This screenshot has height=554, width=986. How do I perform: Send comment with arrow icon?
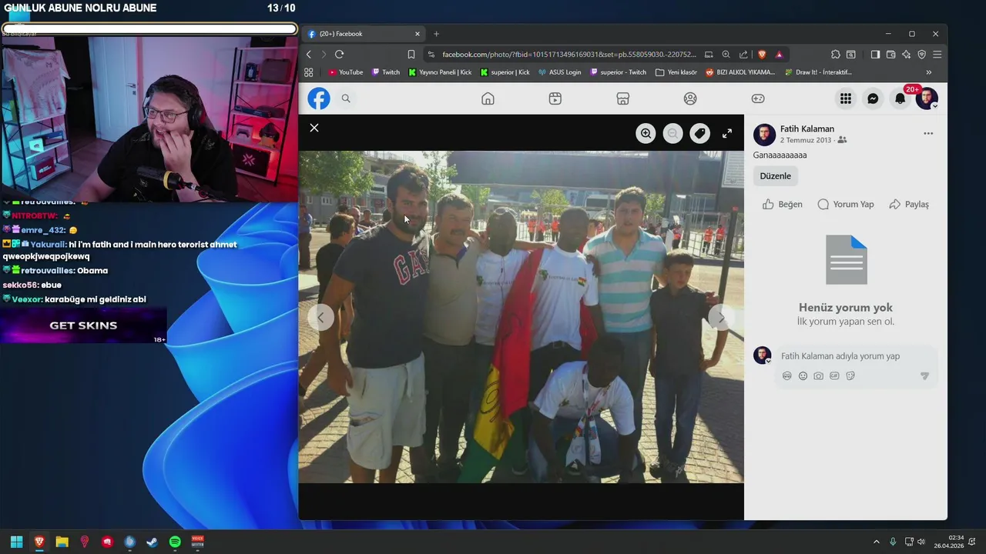coord(924,375)
